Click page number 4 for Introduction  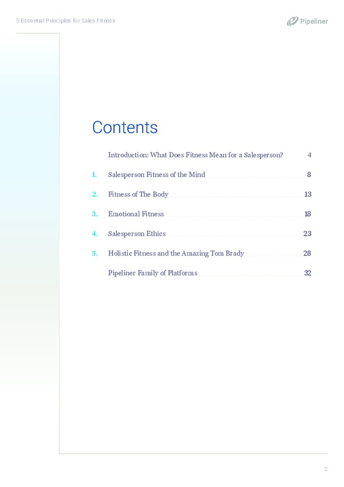pos(309,155)
